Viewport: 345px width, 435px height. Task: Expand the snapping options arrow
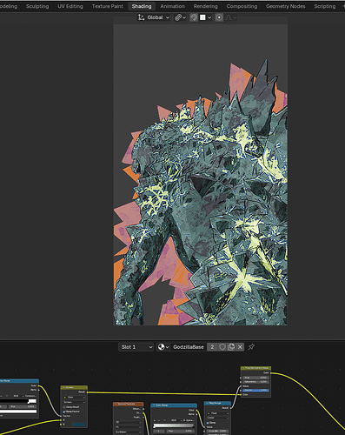(209, 17)
